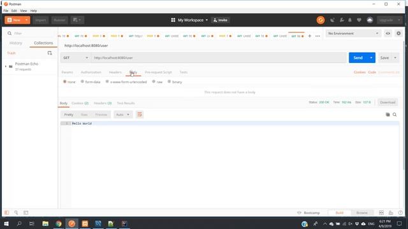Viewport: 408px width, 229px height.
Task: Select the binary body type radio
Action: [169, 81]
